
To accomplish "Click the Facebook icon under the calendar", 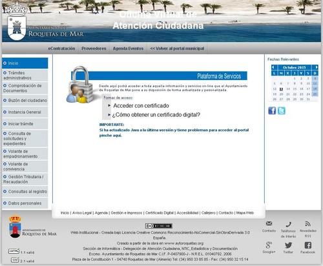I will (x=272, y=110).
